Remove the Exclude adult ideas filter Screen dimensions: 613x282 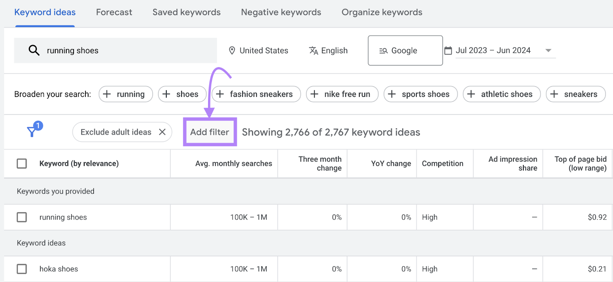tap(162, 132)
